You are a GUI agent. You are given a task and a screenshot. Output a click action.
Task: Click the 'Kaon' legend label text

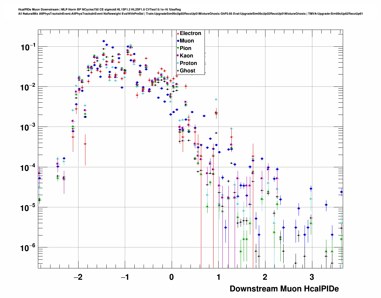pyautogui.click(x=186, y=56)
